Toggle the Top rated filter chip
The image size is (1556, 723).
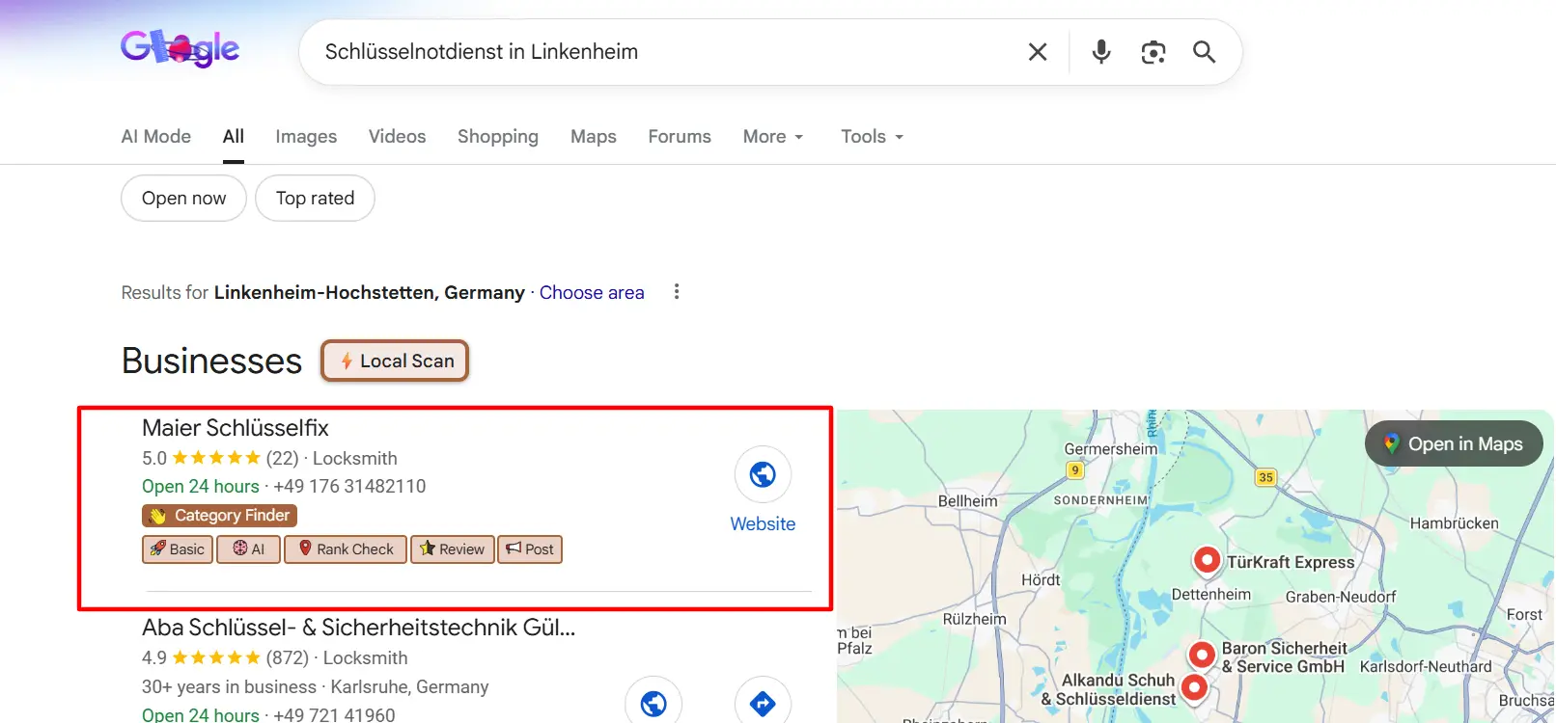[x=315, y=199]
